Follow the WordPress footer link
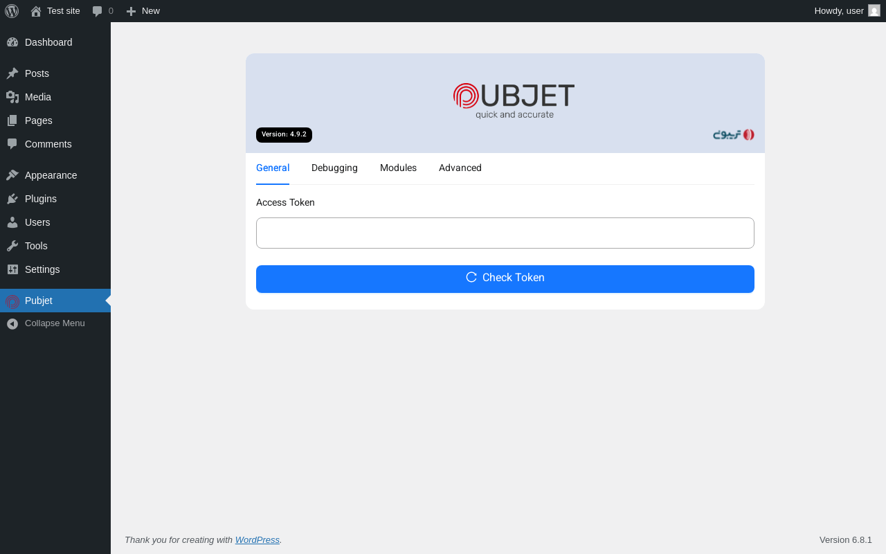The width and height of the screenshot is (886, 554). (257, 539)
